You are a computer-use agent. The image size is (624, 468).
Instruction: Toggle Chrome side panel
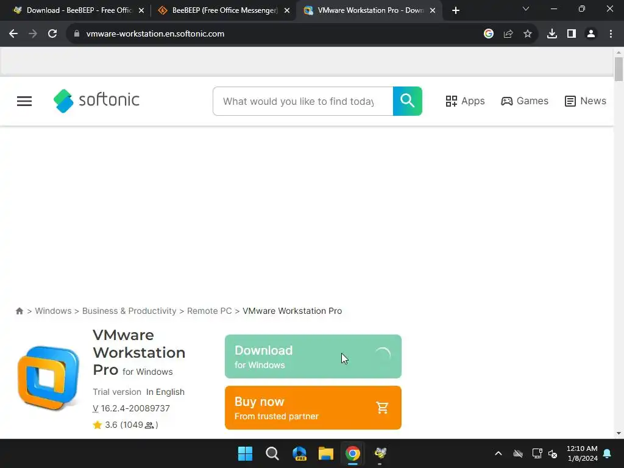pyautogui.click(x=572, y=34)
